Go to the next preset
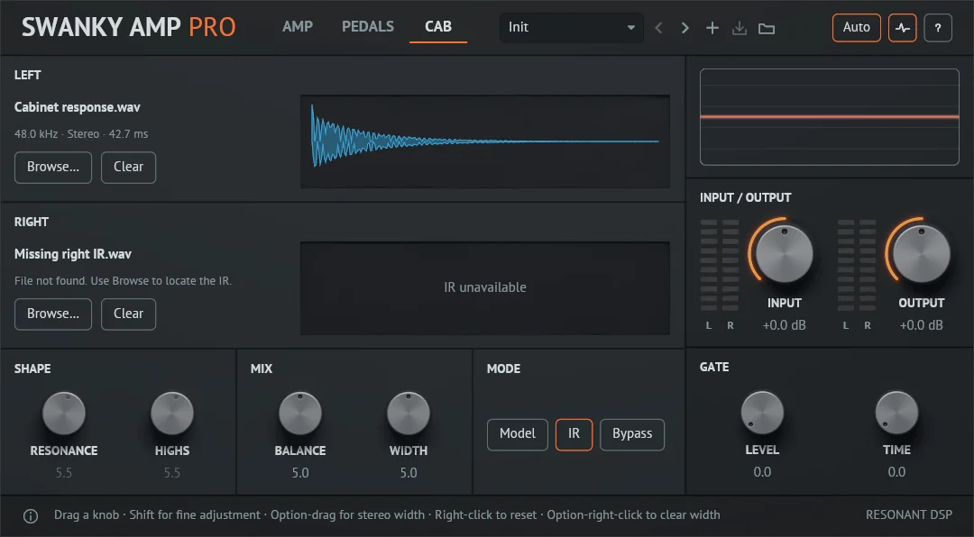 (x=685, y=28)
